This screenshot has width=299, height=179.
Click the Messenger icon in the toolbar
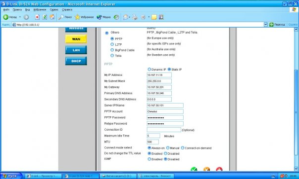pos(161,17)
